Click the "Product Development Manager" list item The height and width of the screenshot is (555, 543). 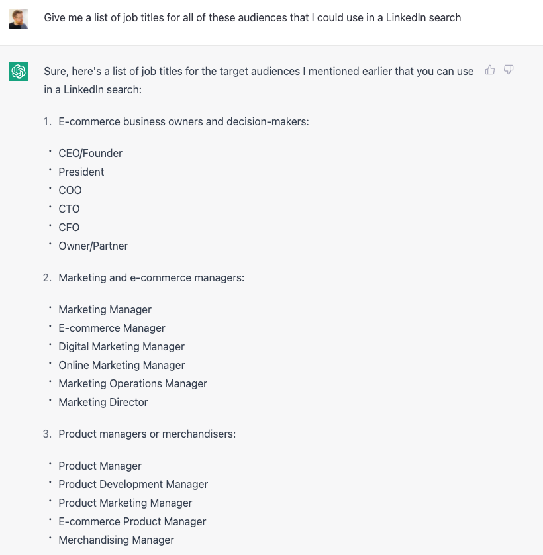(133, 484)
